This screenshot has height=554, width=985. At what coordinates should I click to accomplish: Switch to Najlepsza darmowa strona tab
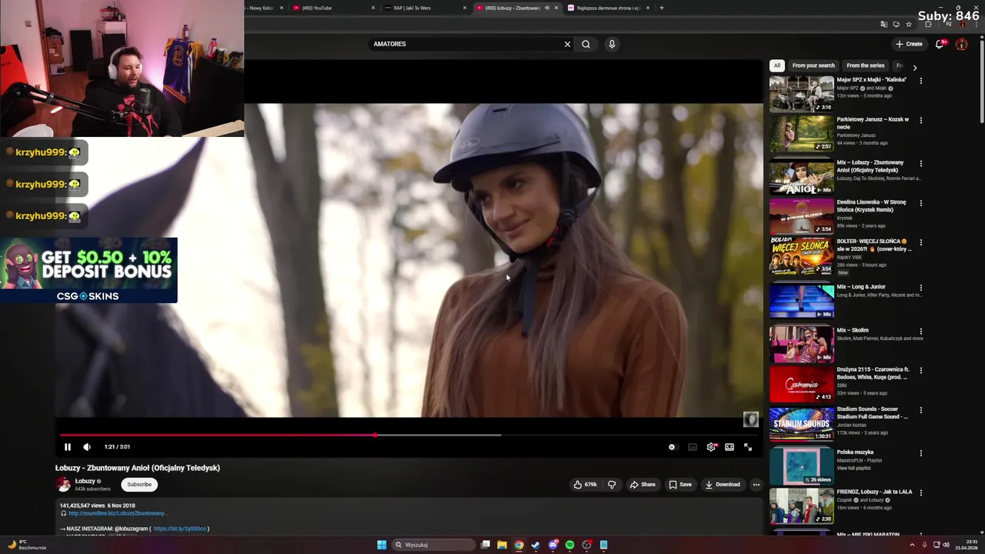tap(608, 8)
